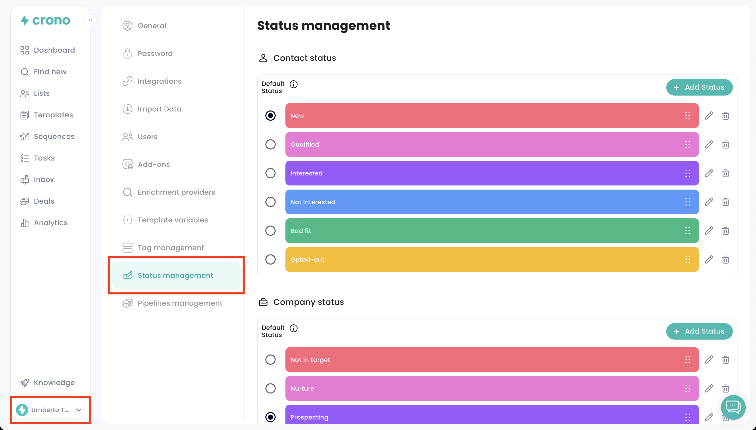The width and height of the screenshot is (756, 430).
Task: Delete the Bad fit contact status
Action: [725, 231]
